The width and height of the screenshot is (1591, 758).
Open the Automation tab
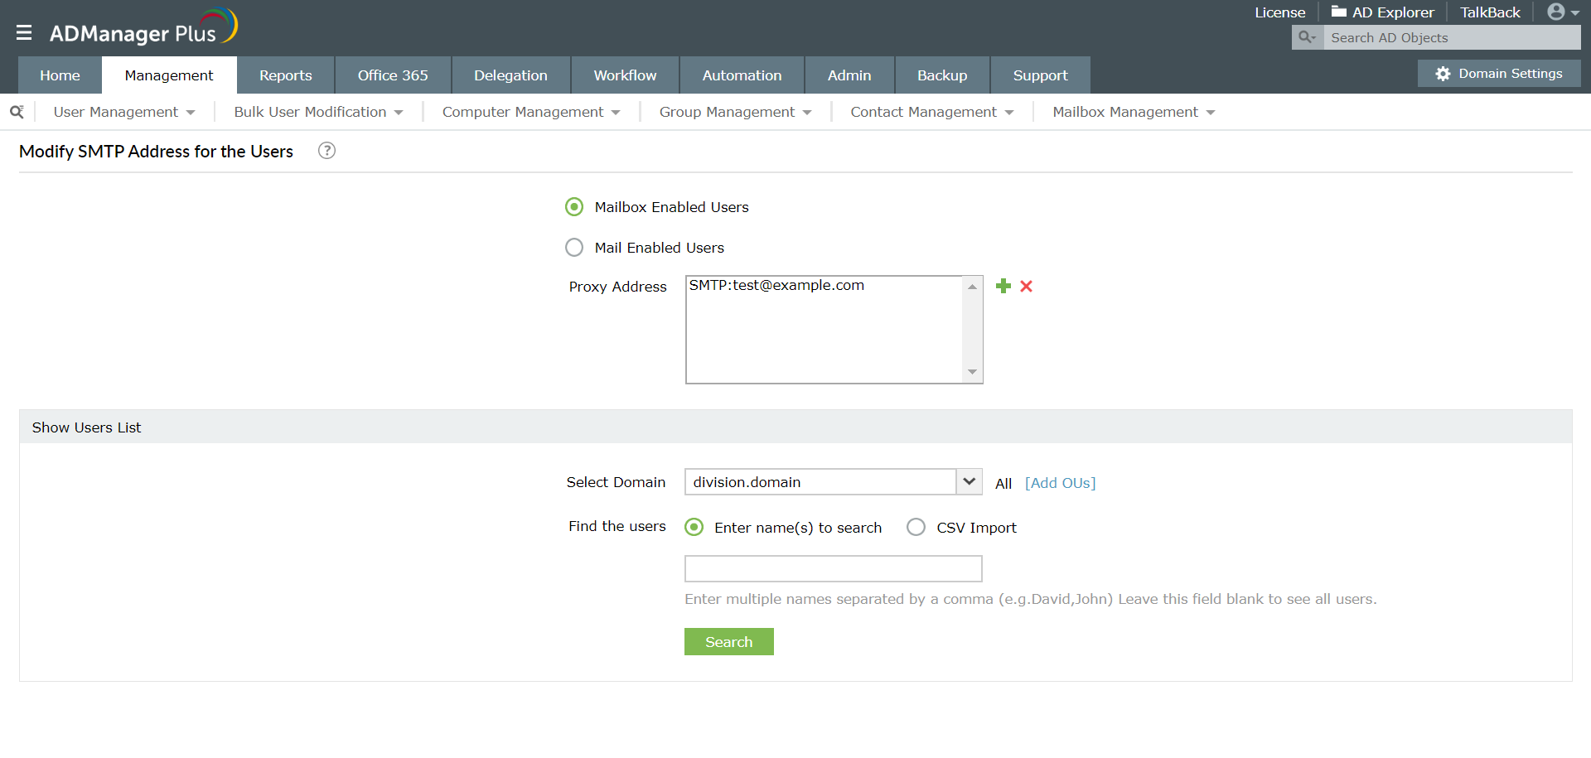pyautogui.click(x=742, y=75)
